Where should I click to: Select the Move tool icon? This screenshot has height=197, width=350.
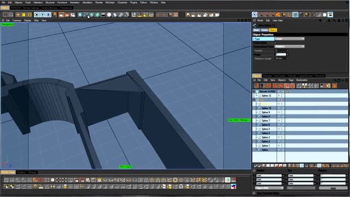tap(18, 15)
